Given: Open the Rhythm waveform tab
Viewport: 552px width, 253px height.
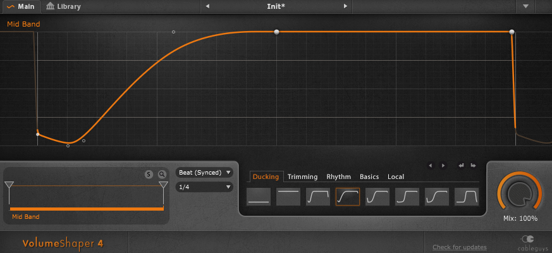Looking at the screenshot, I should [339, 176].
